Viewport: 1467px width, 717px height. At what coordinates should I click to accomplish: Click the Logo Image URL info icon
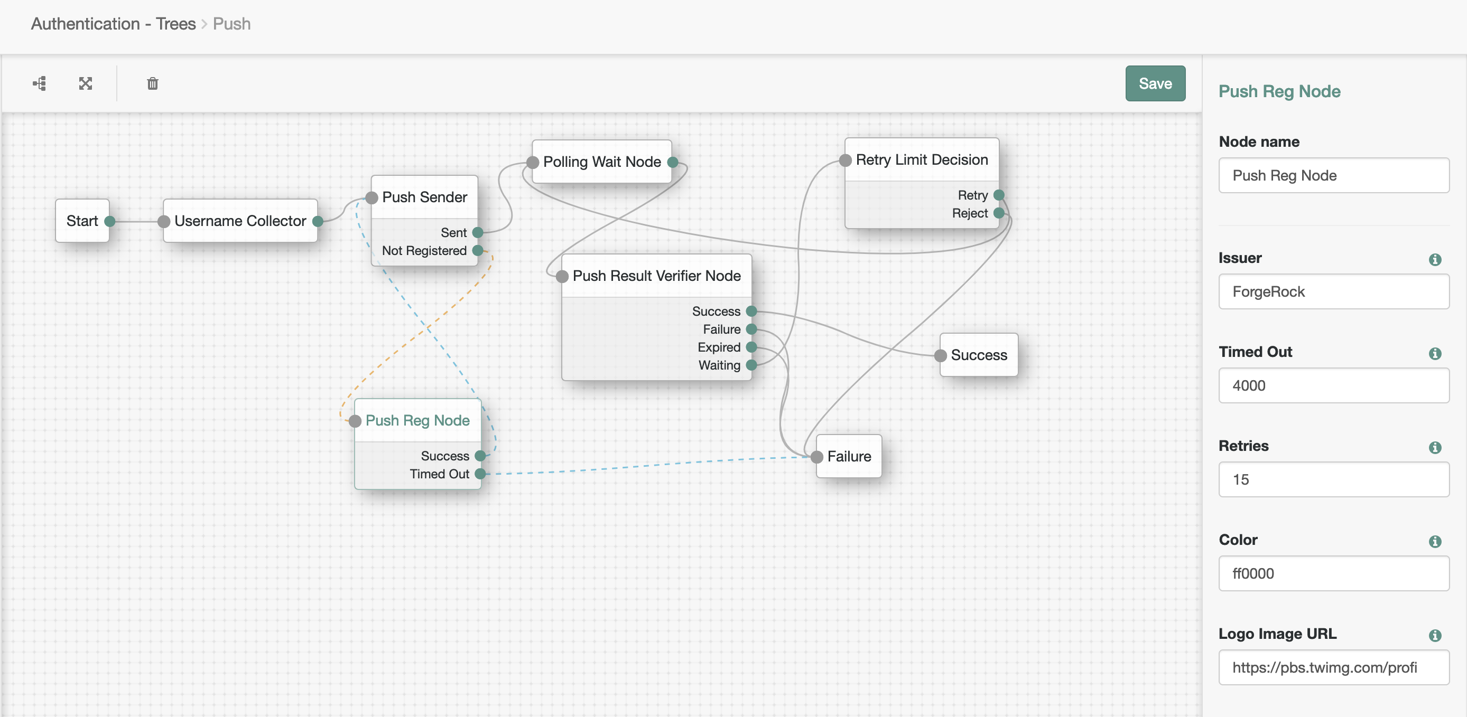click(1435, 635)
